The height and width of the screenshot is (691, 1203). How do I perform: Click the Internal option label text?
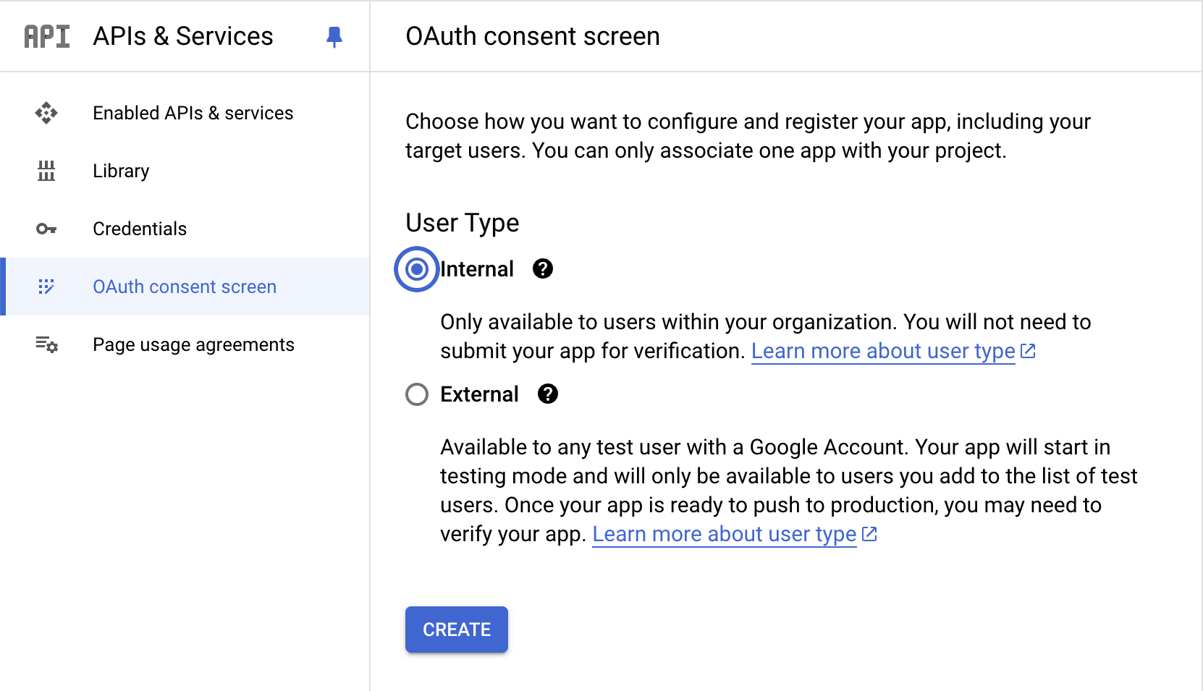[x=477, y=269]
